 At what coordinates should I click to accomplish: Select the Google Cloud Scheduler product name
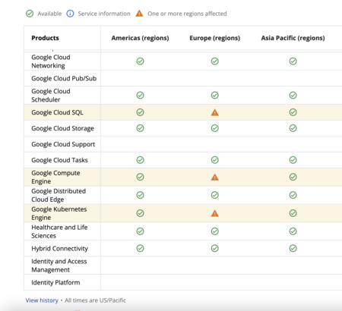(51, 96)
